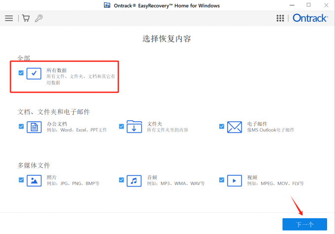Click the 文件夹 label
Image resolution: width=335 pixels, height=234 pixels.
(155, 124)
